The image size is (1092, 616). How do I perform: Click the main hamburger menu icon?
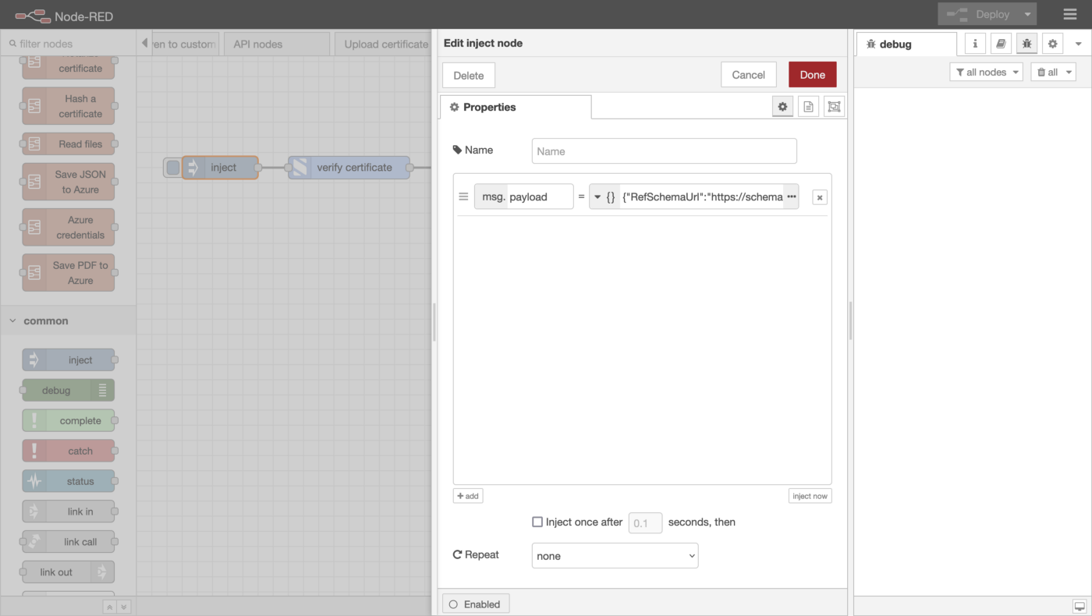pyautogui.click(x=1069, y=14)
